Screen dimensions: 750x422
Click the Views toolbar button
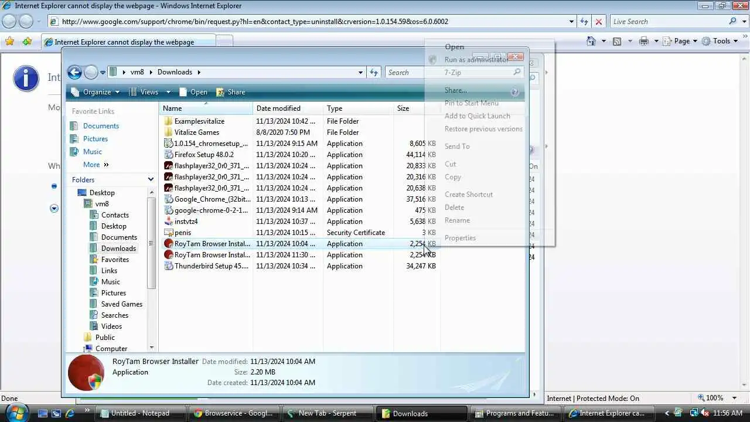coord(144,92)
